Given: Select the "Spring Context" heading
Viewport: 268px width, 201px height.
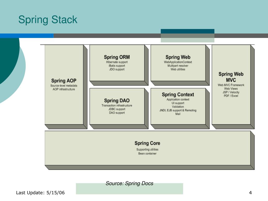Looking at the screenshot, I should pyautogui.click(x=178, y=94).
